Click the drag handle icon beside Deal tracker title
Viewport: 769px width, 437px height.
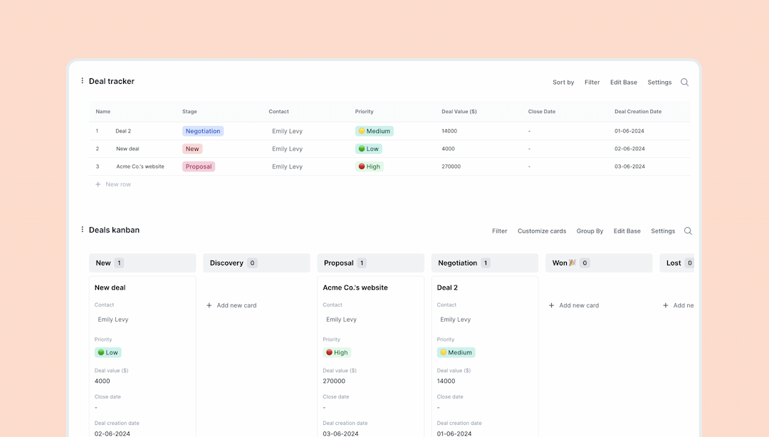82,81
